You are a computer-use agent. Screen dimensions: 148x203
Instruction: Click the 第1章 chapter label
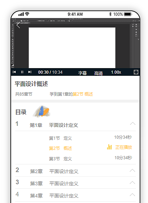36,125
